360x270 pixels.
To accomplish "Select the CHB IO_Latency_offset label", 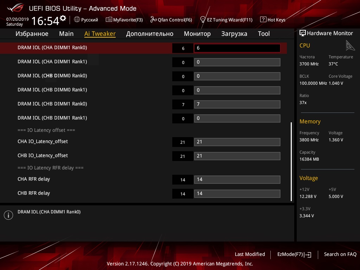I will pyautogui.click(x=43, y=155).
